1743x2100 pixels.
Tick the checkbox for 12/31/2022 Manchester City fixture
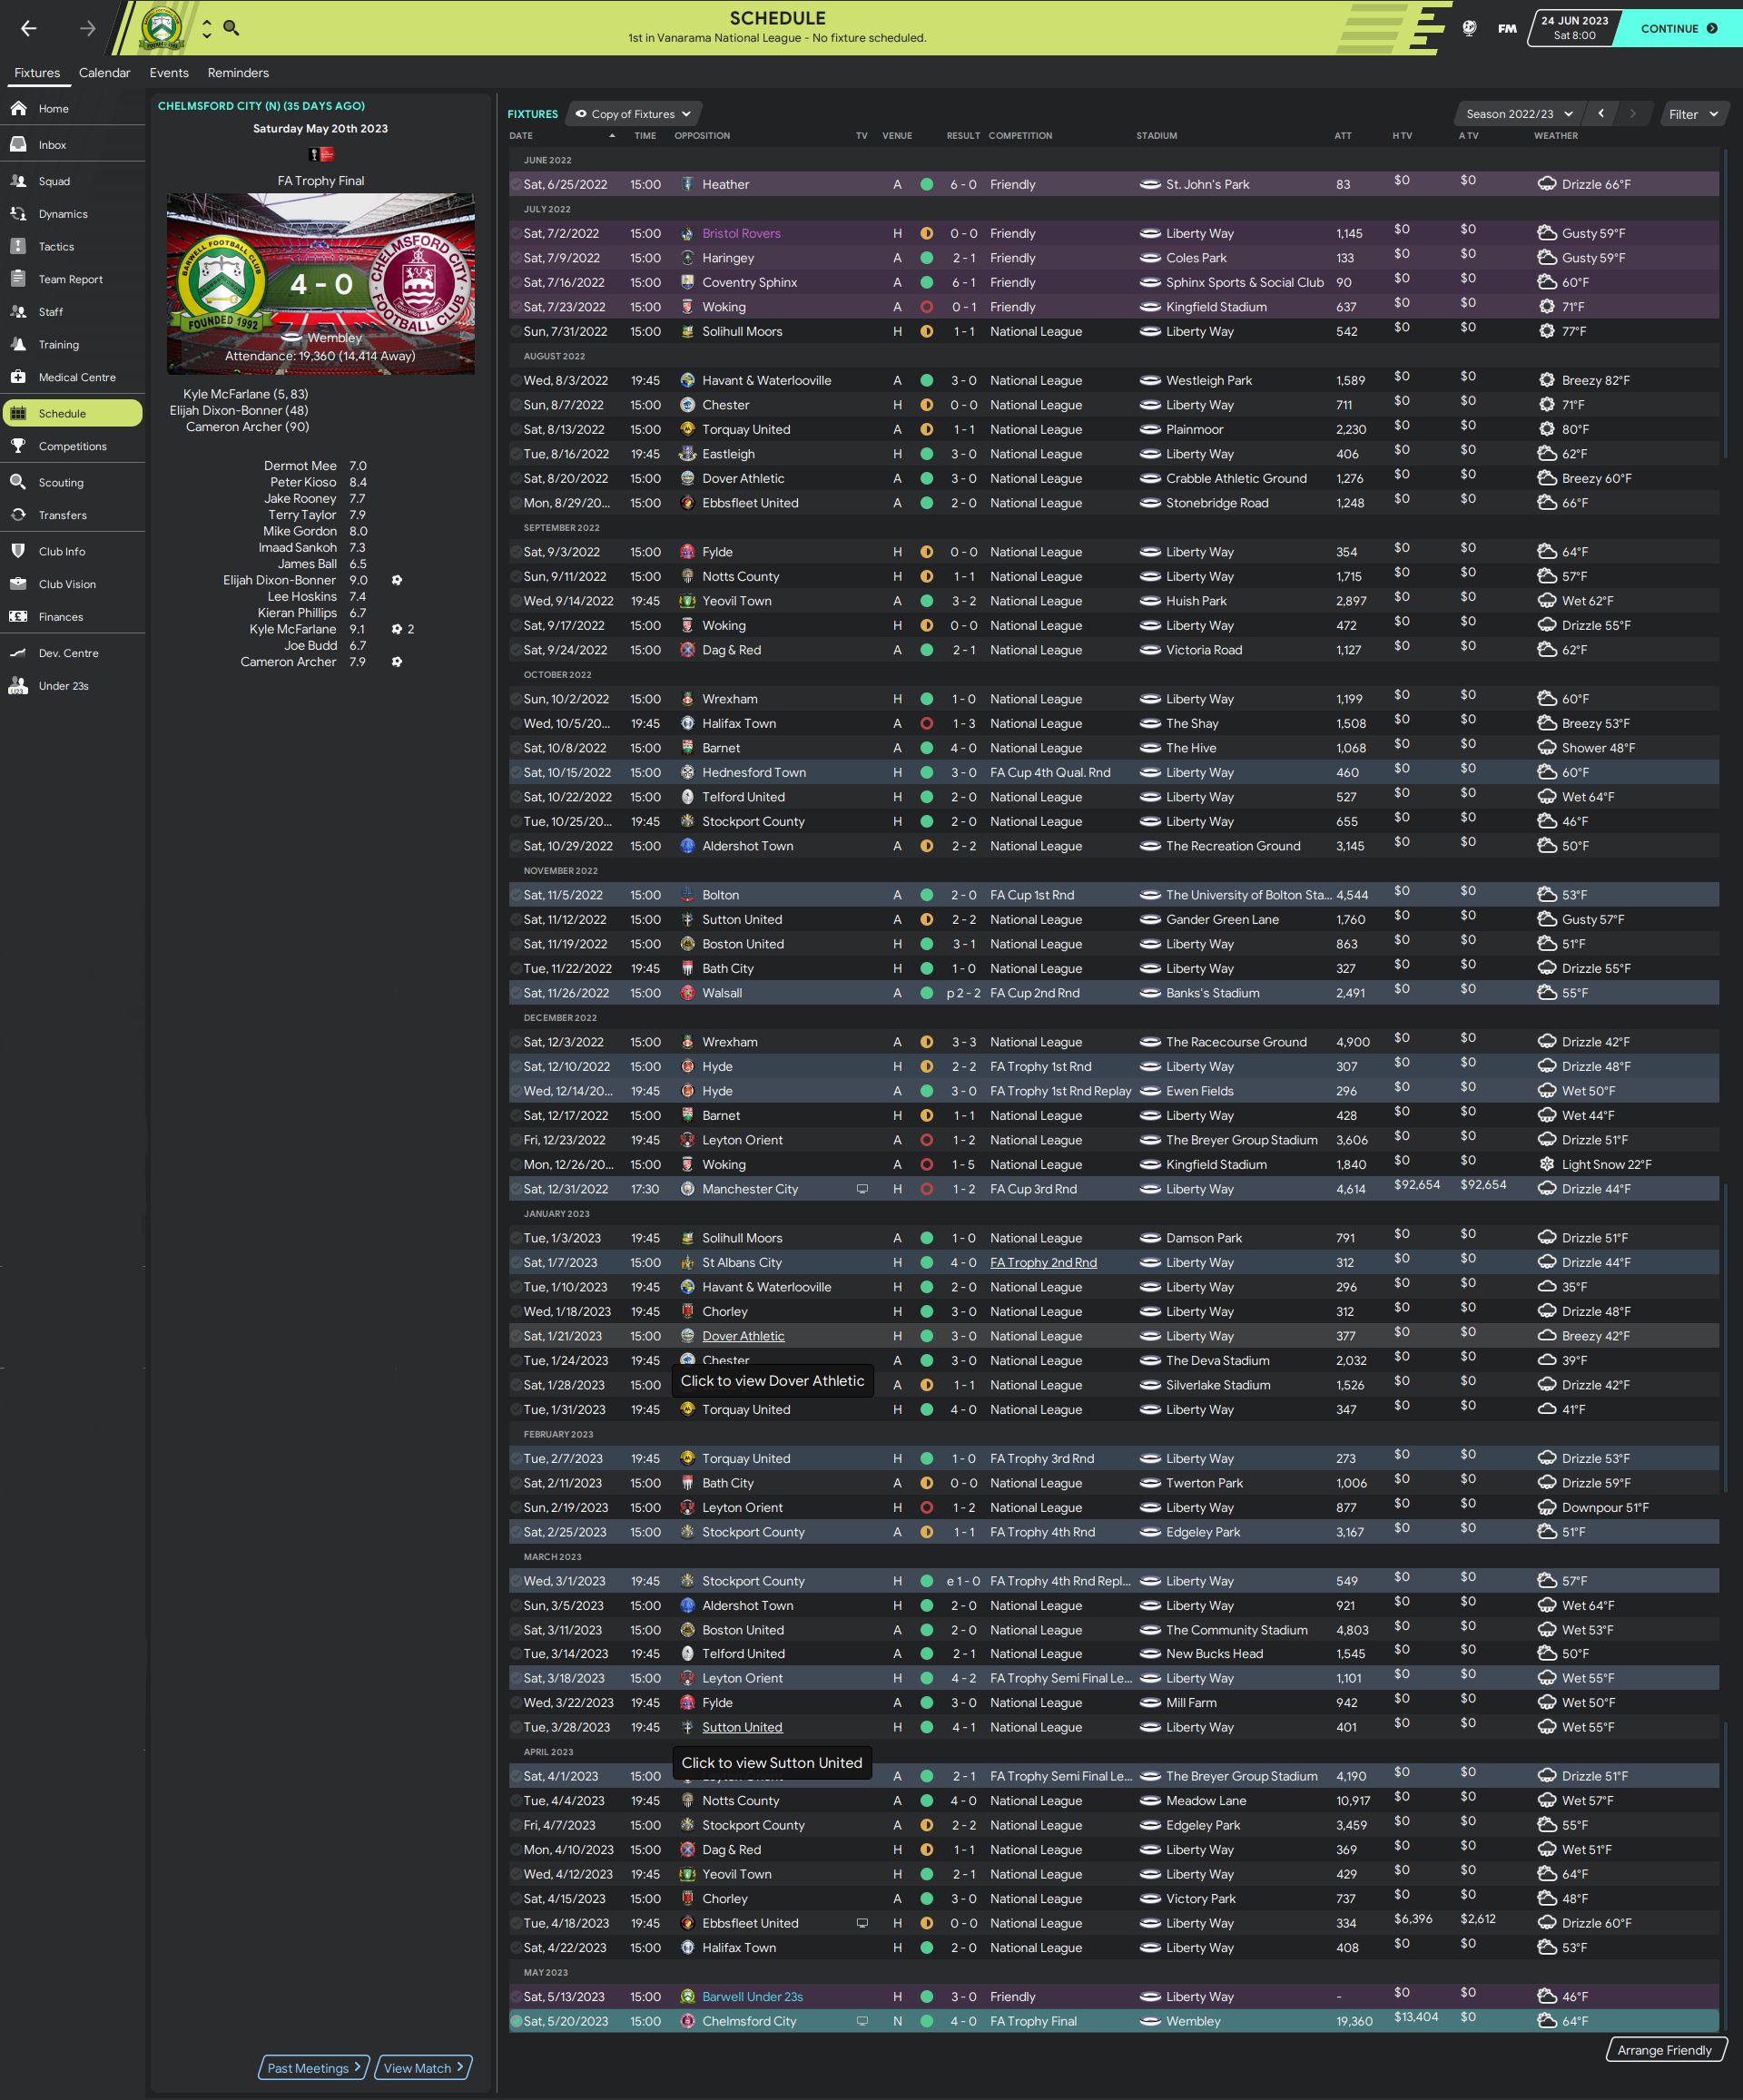click(x=517, y=1189)
